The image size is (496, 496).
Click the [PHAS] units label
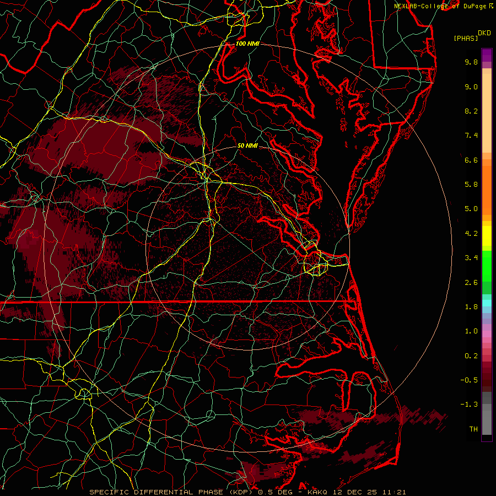[x=466, y=38]
